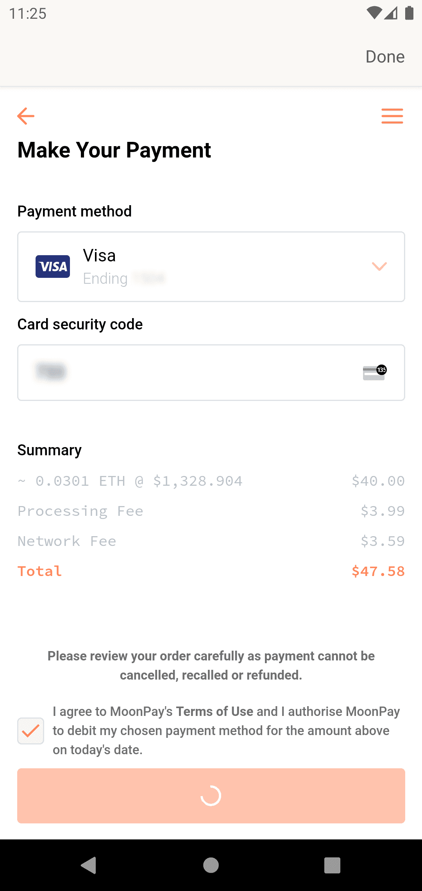Tap the Total amount $47.58
This screenshot has height=891, width=422.
point(378,571)
